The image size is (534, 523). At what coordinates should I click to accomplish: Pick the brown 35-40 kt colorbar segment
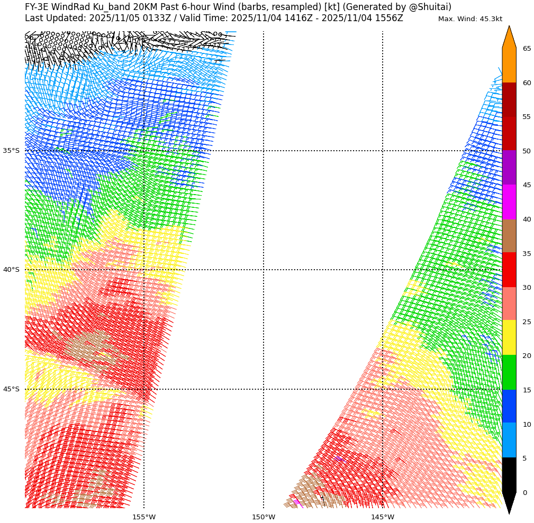click(509, 236)
